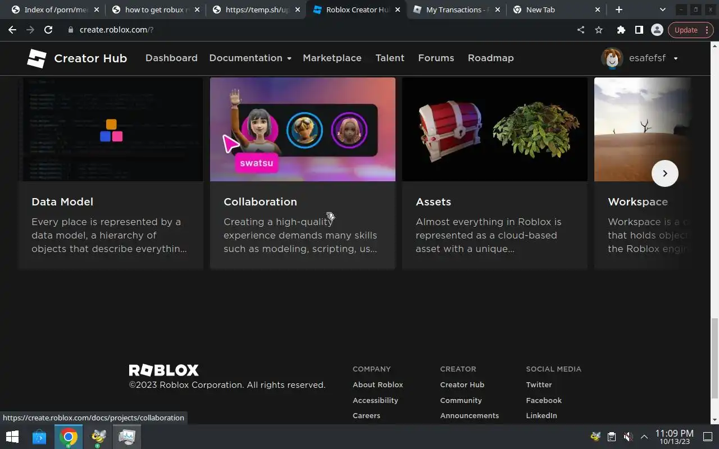The image size is (719, 449).
Task: Click the Data Model card title
Action: point(62,201)
